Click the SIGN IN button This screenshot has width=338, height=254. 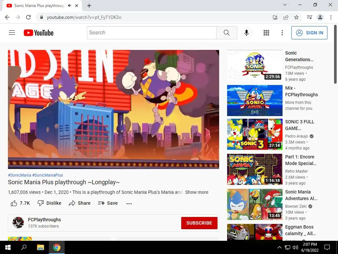(309, 33)
